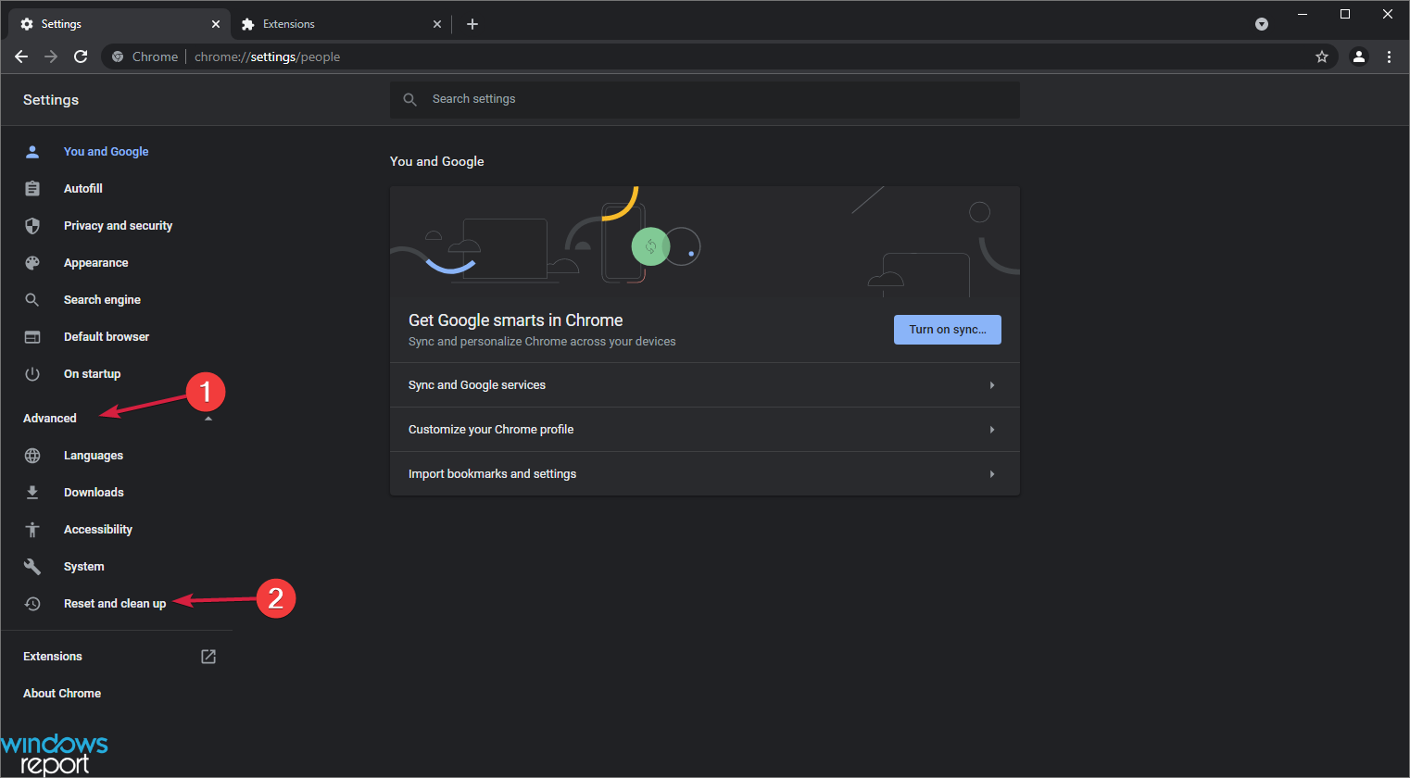Click the Turn on sync button

[947, 330]
